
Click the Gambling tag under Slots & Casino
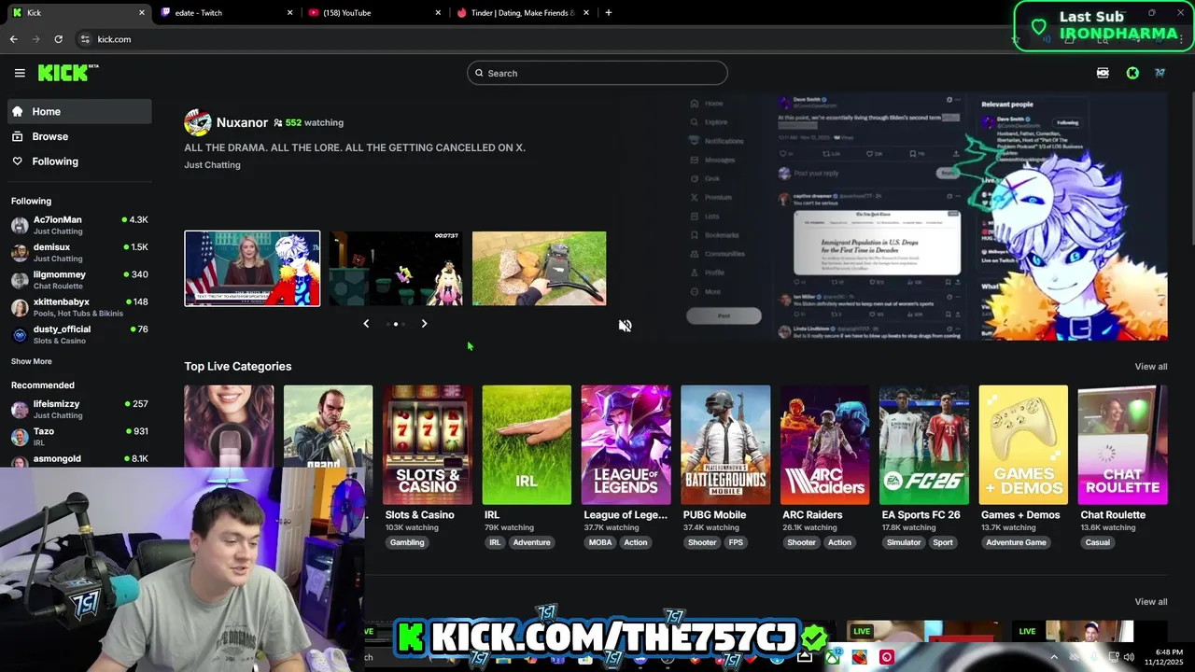pos(407,542)
